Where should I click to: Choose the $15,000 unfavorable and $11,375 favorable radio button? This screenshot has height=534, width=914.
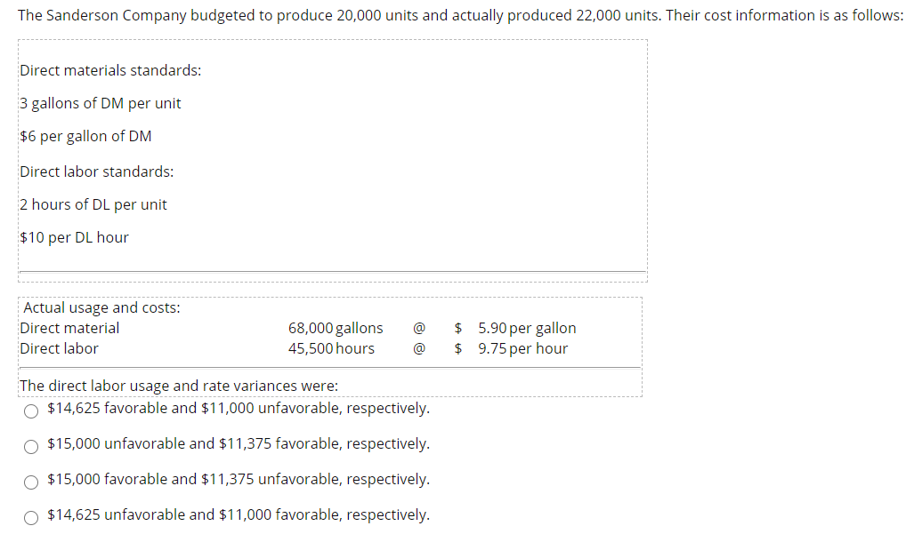click(31, 444)
